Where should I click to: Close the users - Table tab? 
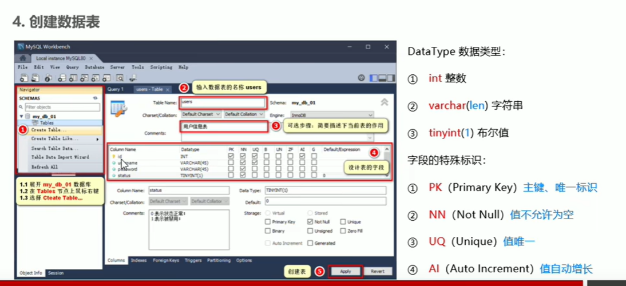tap(167, 89)
